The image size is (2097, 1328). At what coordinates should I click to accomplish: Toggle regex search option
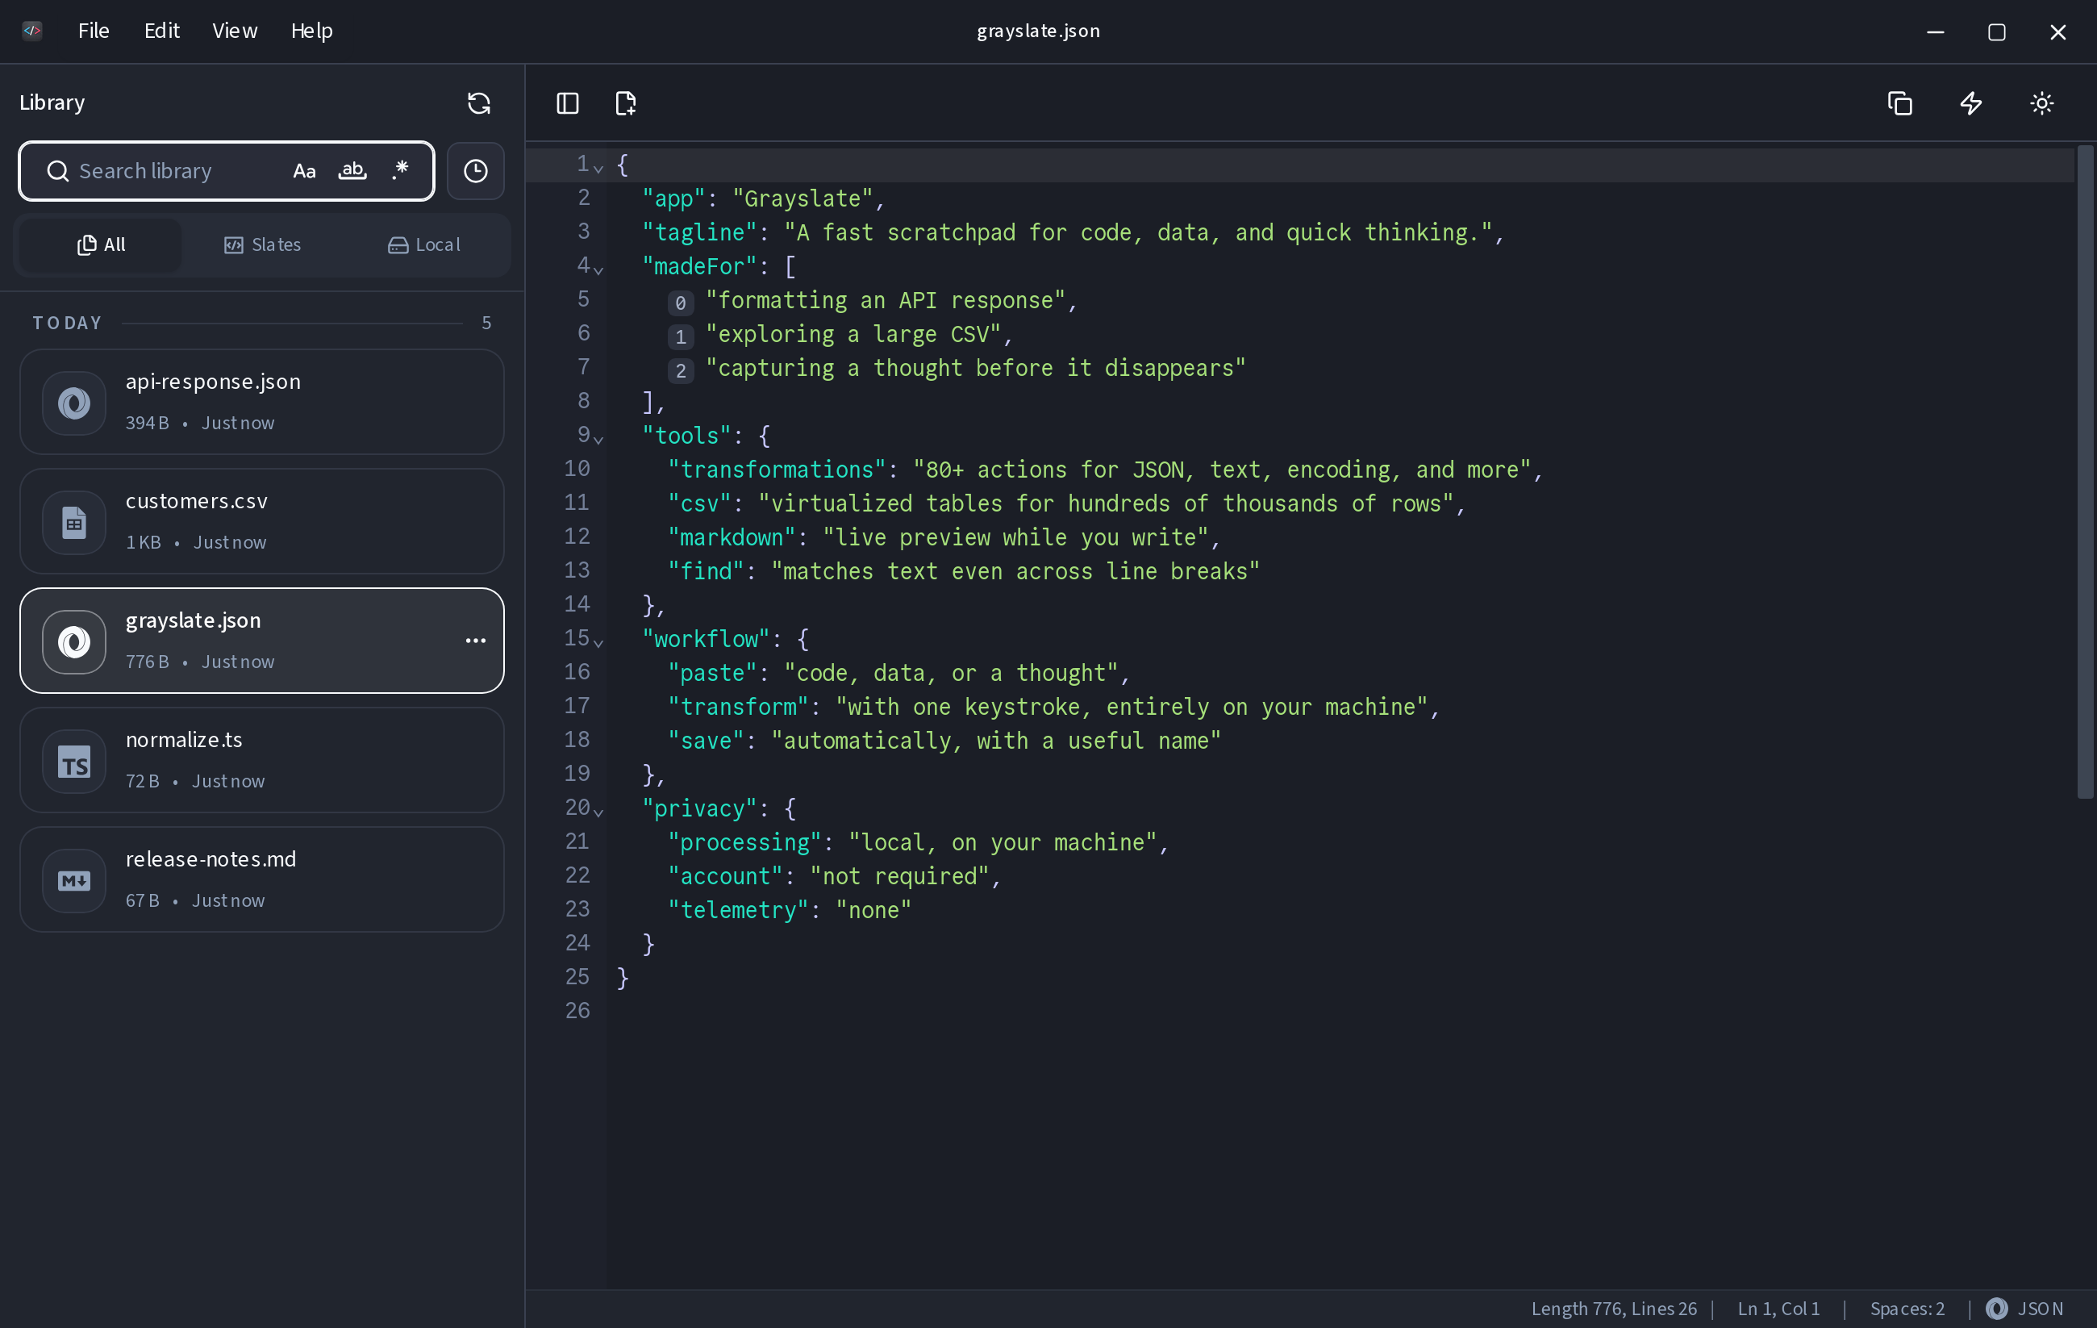coord(400,171)
